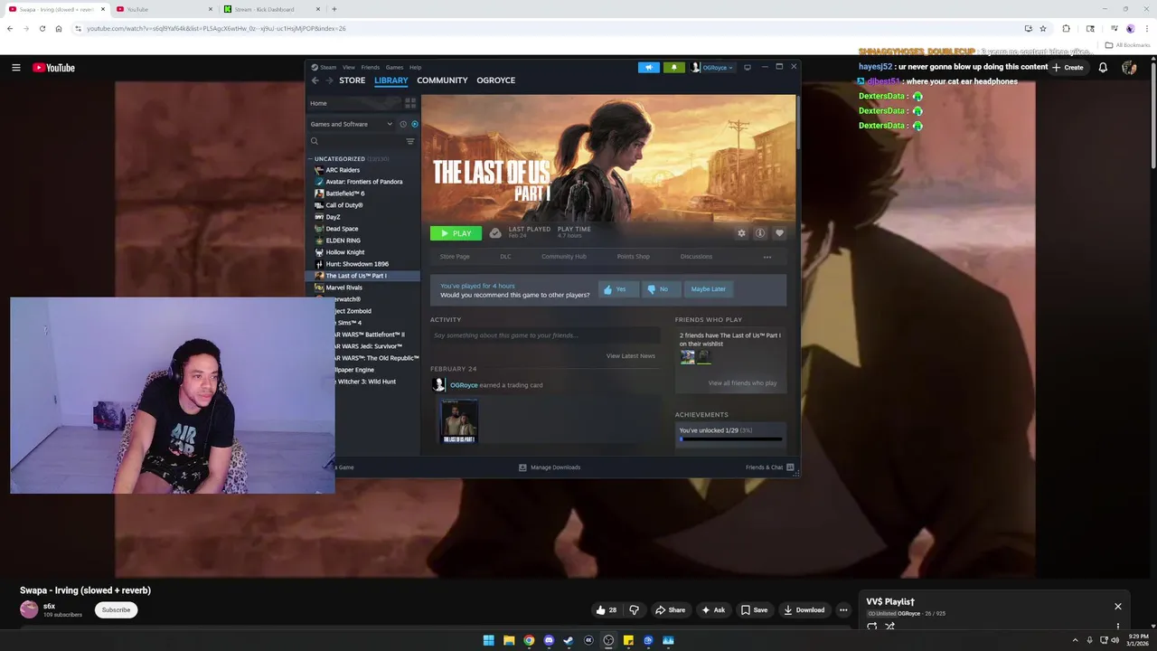Click the YouTube Create button
Image resolution: width=1157 pixels, height=651 pixels.
click(x=1068, y=68)
